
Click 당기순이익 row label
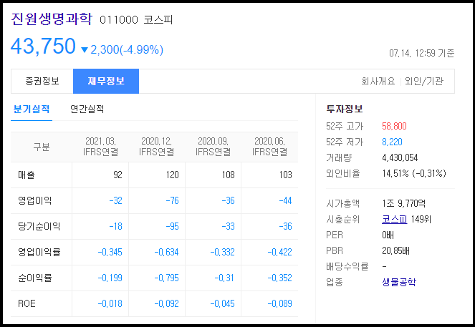coord(39,226)
